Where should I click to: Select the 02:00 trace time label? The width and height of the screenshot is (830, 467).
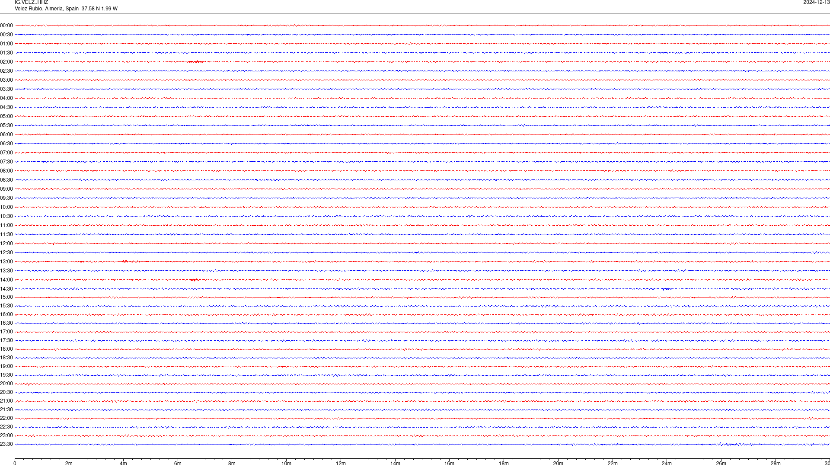click(x=6, y=62)
